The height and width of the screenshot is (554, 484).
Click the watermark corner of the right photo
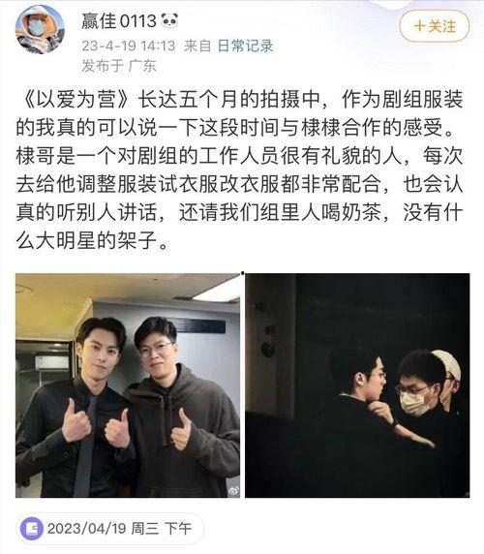[467, 493]
